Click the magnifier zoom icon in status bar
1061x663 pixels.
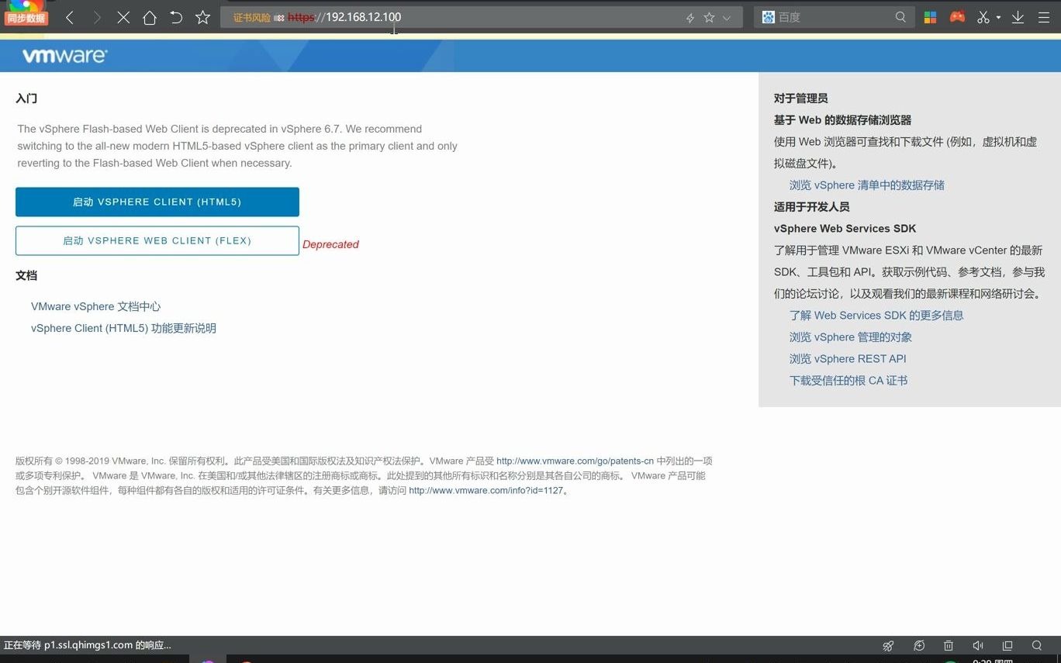click(1037, 645)
